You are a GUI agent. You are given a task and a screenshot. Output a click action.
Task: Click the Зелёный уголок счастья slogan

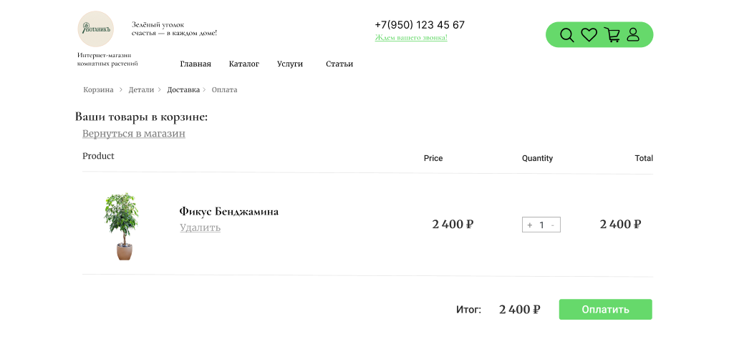[174, 29]
